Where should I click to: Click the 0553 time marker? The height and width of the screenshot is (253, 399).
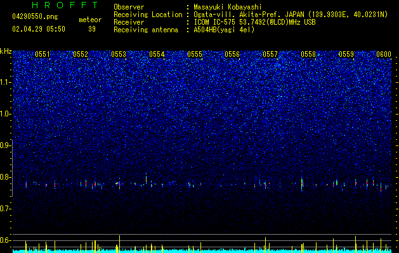coord(119,54)
